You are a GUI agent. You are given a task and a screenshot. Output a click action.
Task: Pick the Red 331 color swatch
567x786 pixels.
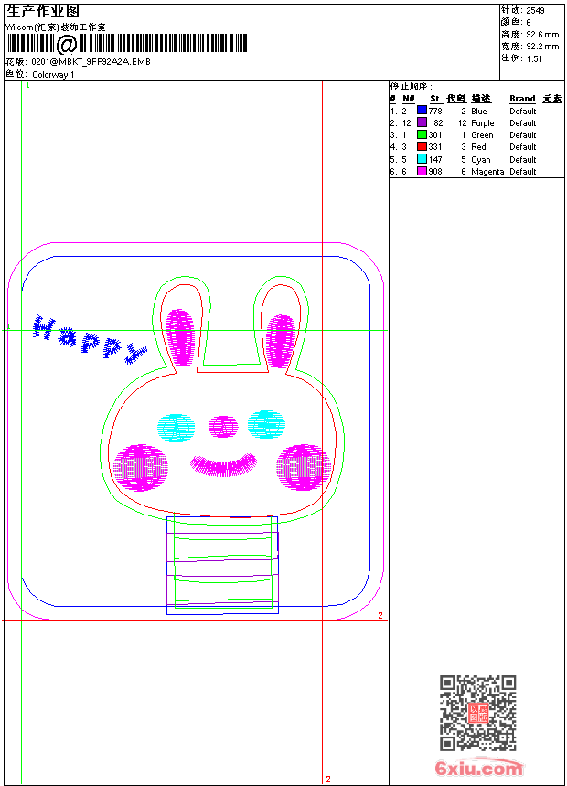coord(422,146)
